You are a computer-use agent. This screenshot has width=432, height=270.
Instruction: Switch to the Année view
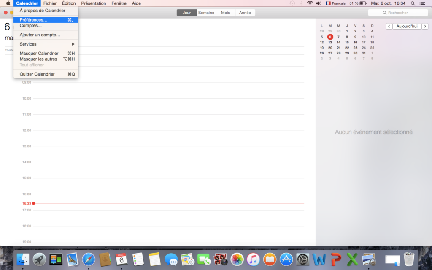point(245,13)
